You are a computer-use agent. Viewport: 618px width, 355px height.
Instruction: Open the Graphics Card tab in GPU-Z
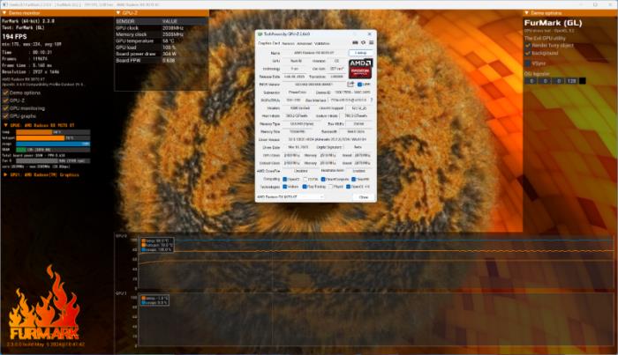pyautogui.click(x=268, y=43)
